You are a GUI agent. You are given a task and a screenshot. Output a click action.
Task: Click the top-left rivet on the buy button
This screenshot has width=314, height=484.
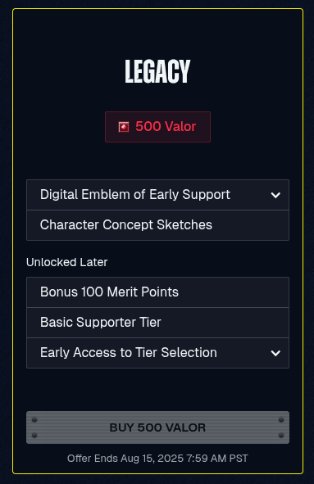point(34,420)
